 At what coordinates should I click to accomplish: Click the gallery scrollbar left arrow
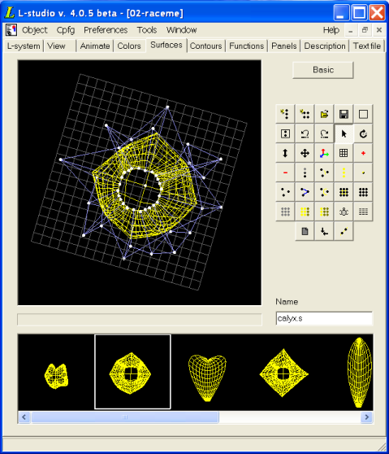(24, 417)
